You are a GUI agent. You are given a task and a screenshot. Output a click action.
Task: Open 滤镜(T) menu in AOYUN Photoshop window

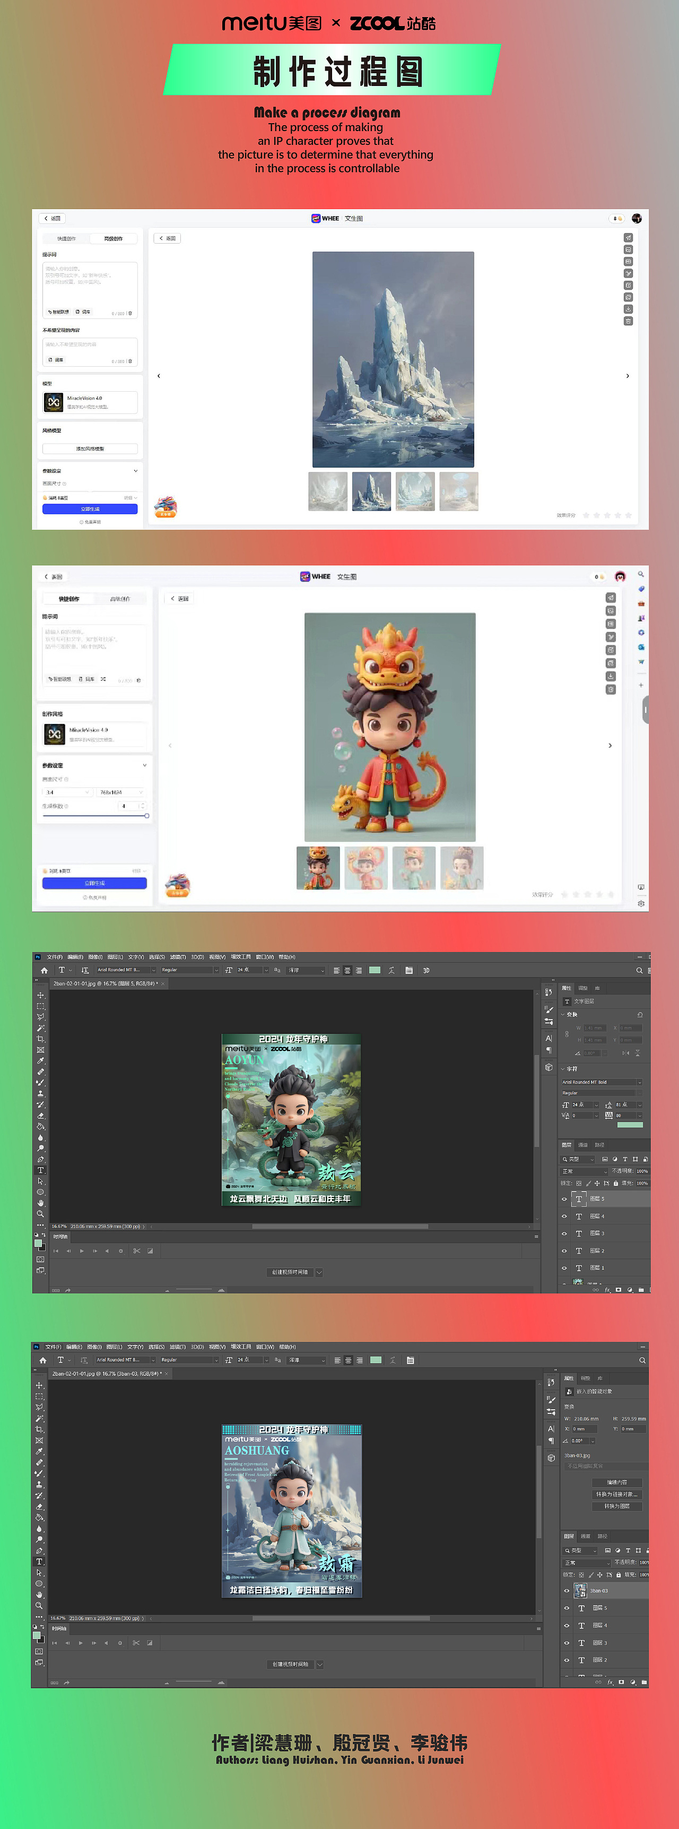177,957
